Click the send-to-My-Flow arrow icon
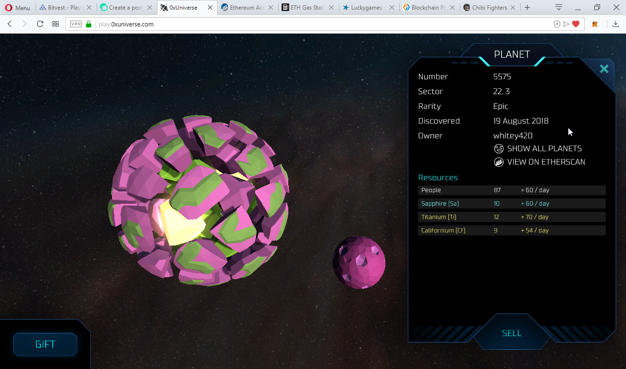Viewport: 626px width, 369px height. (566, 24)
